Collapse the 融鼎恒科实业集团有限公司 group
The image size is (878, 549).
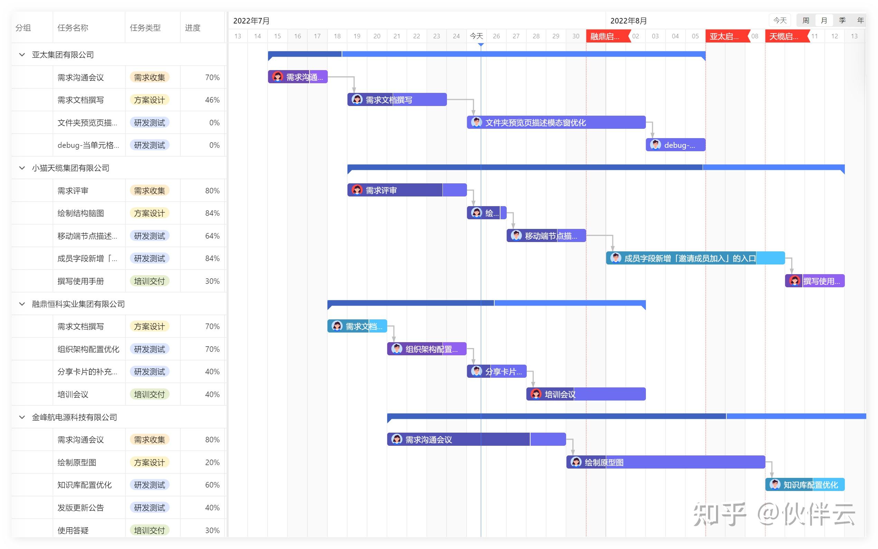(x=22, y=304)
